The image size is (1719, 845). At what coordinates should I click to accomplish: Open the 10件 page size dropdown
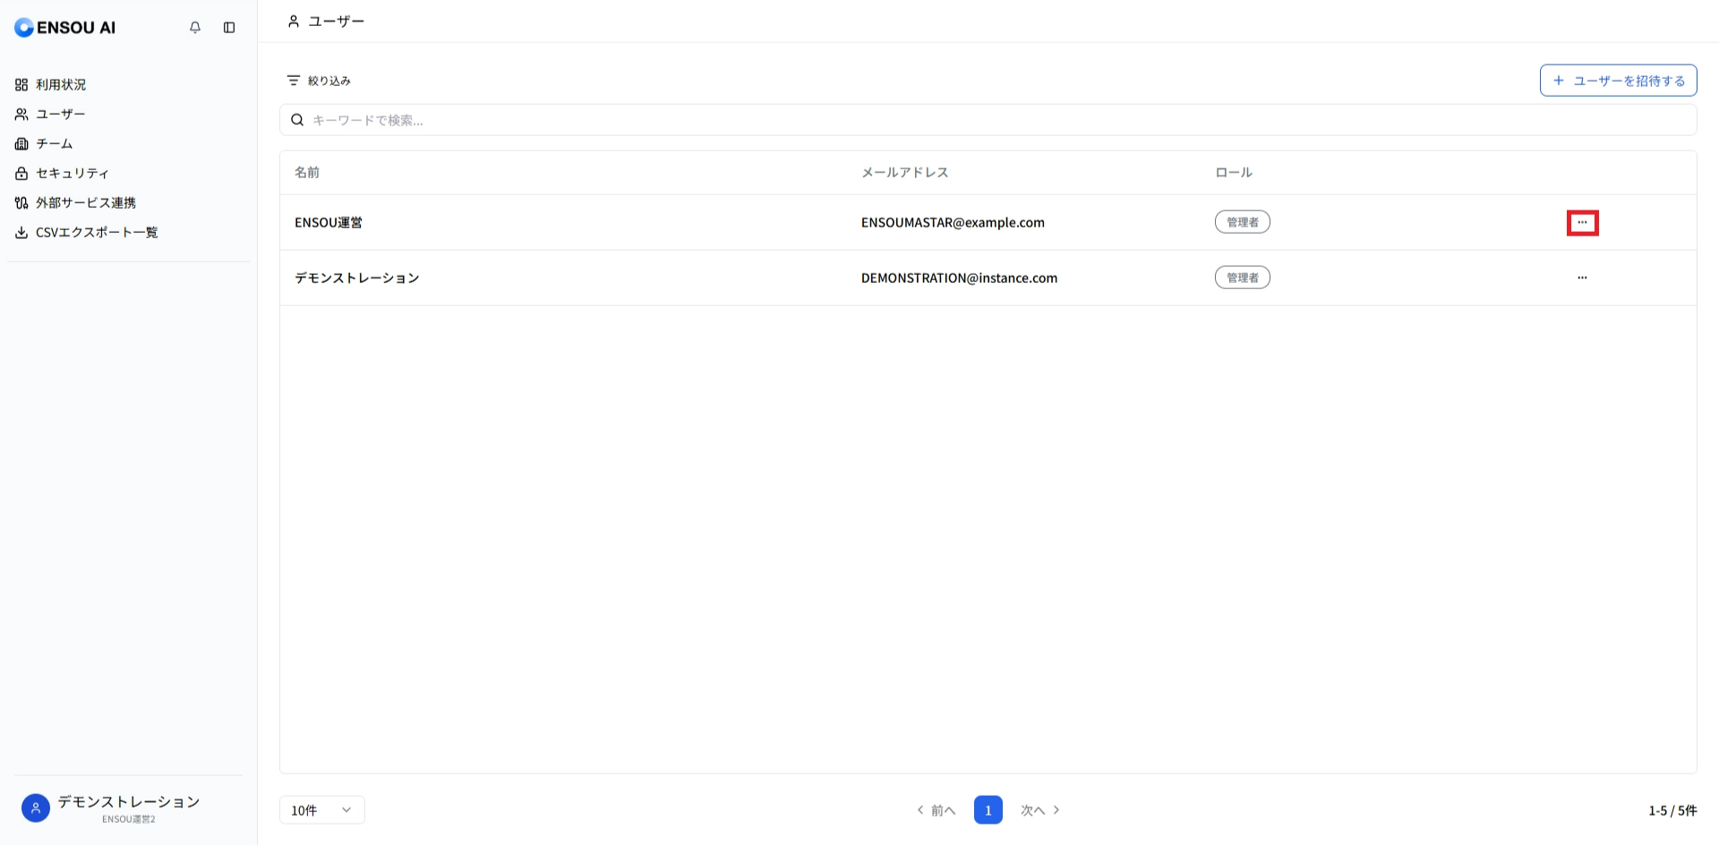[x=321, y=810]
